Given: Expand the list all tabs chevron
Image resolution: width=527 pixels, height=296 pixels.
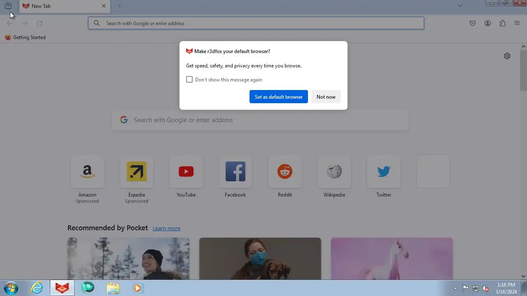Looking at the screenshot, I should [x=460, y=6].
